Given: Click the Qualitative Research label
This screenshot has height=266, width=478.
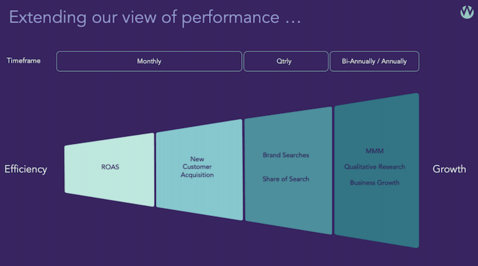Looking at the screenshot, I should pos(374,167).
